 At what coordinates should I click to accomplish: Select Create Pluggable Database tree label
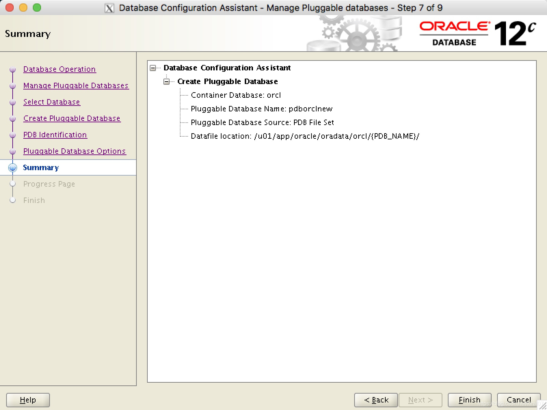(x=227, y=81)
